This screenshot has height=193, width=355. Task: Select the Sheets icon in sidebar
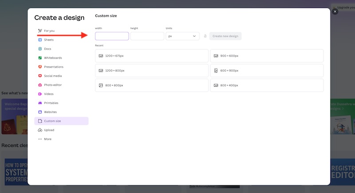click(40, 40)
